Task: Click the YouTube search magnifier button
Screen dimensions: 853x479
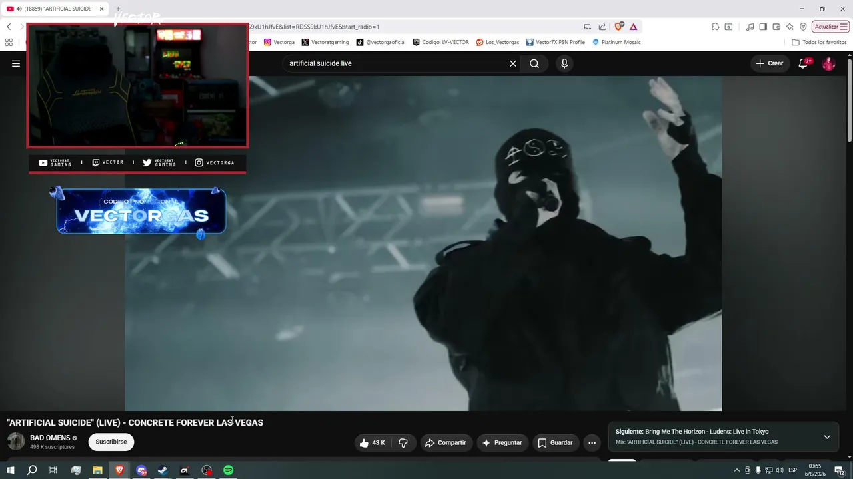Action: [x=534, y=63]
